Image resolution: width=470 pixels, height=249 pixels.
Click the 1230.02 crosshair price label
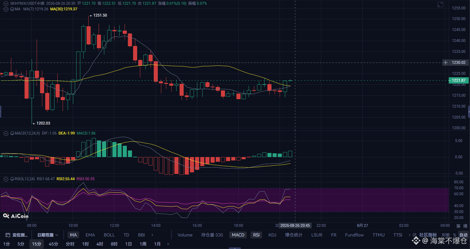pyautogui.click(x=459, y=63)
